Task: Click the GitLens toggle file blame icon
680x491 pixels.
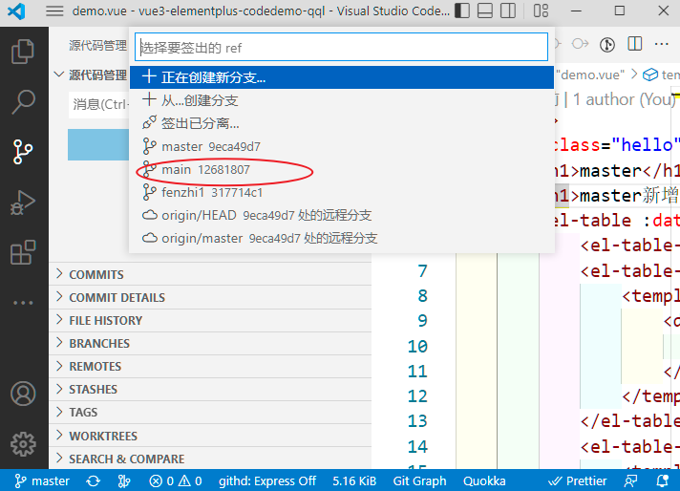Action: 607,44
